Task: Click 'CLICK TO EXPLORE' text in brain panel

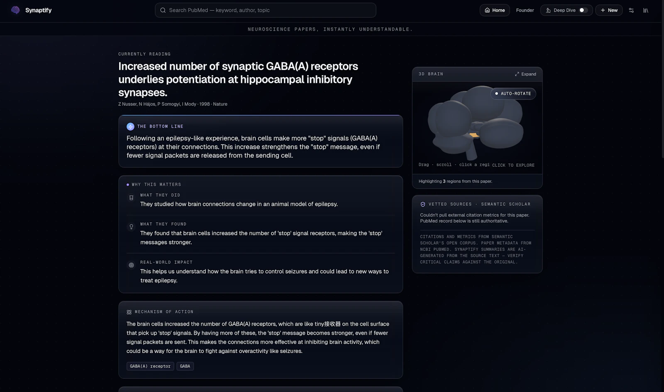Action: (513, 165)
